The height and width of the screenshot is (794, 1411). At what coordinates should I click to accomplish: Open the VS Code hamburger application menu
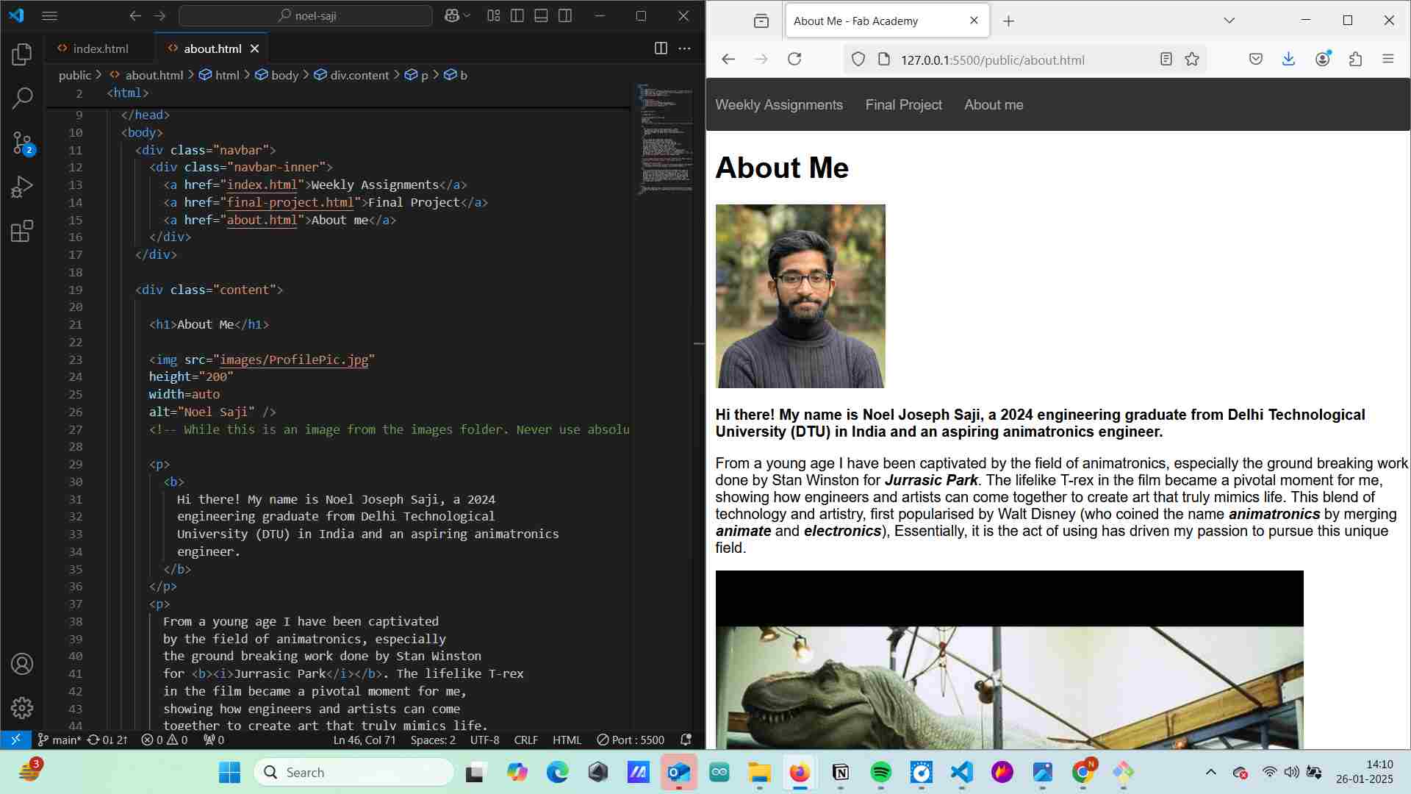[x=49, y=15]
